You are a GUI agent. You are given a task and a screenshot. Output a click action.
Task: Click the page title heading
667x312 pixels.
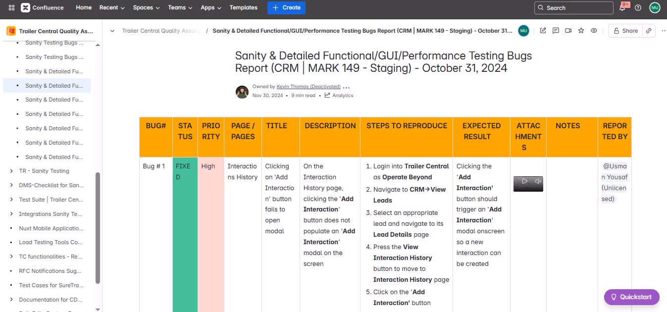[383, 61]
